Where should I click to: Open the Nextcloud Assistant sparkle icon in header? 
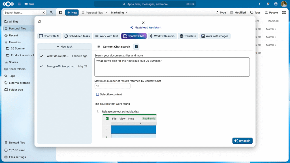point(260,4)
